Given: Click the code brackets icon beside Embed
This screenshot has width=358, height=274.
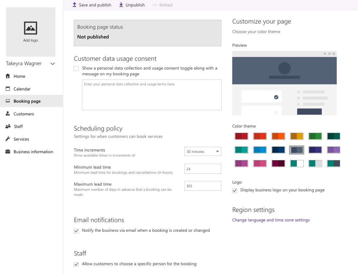Looking at the screenshot, I should click(155, 5).
